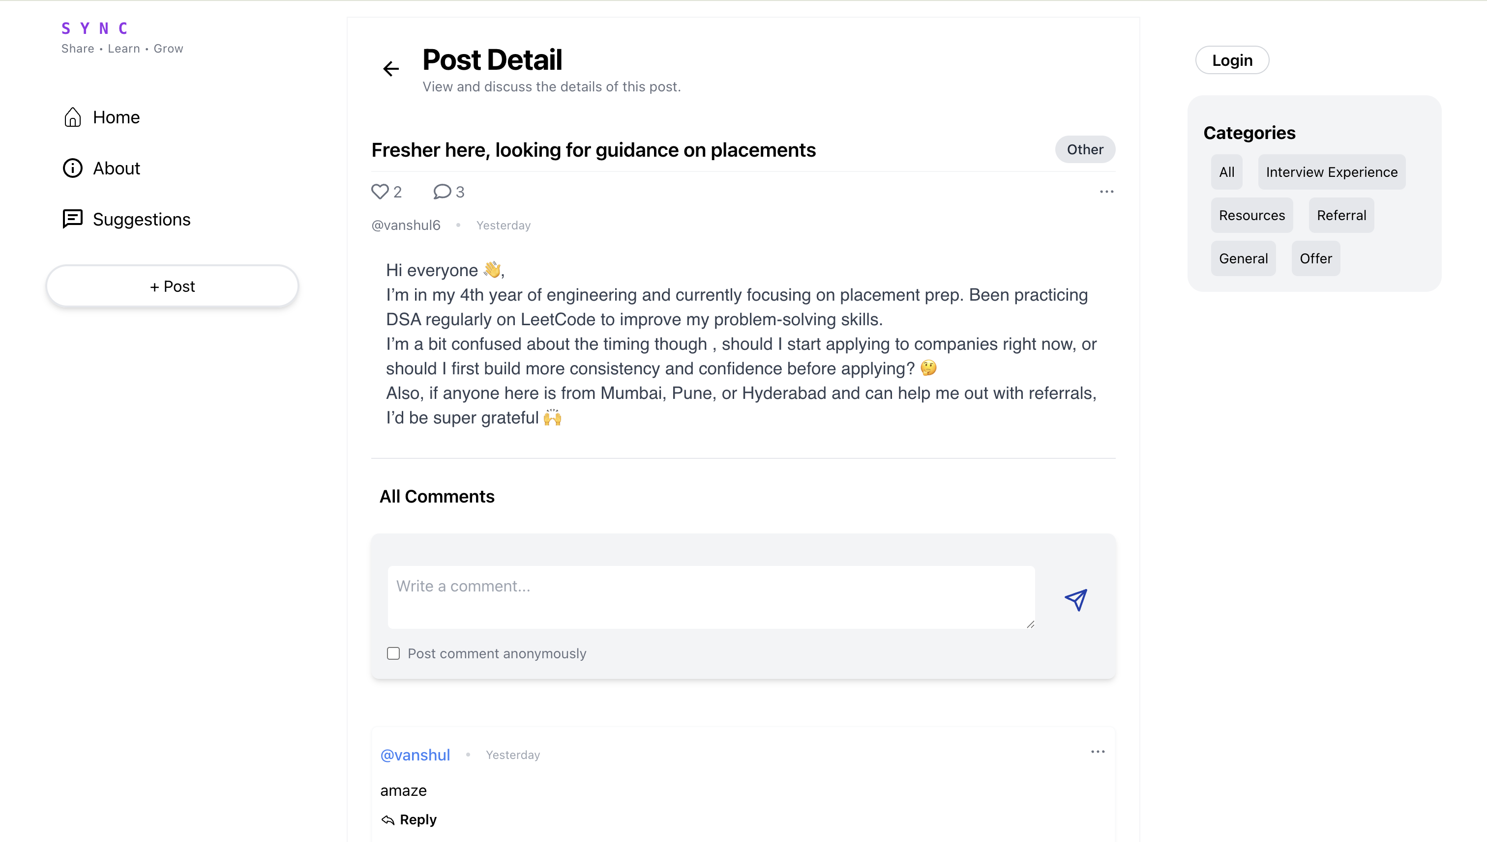This screenshot has width=1487, height=842.
Task: Open the @vanshul commenter profile link
Action: pyautogui.click(x=415, y=755)
